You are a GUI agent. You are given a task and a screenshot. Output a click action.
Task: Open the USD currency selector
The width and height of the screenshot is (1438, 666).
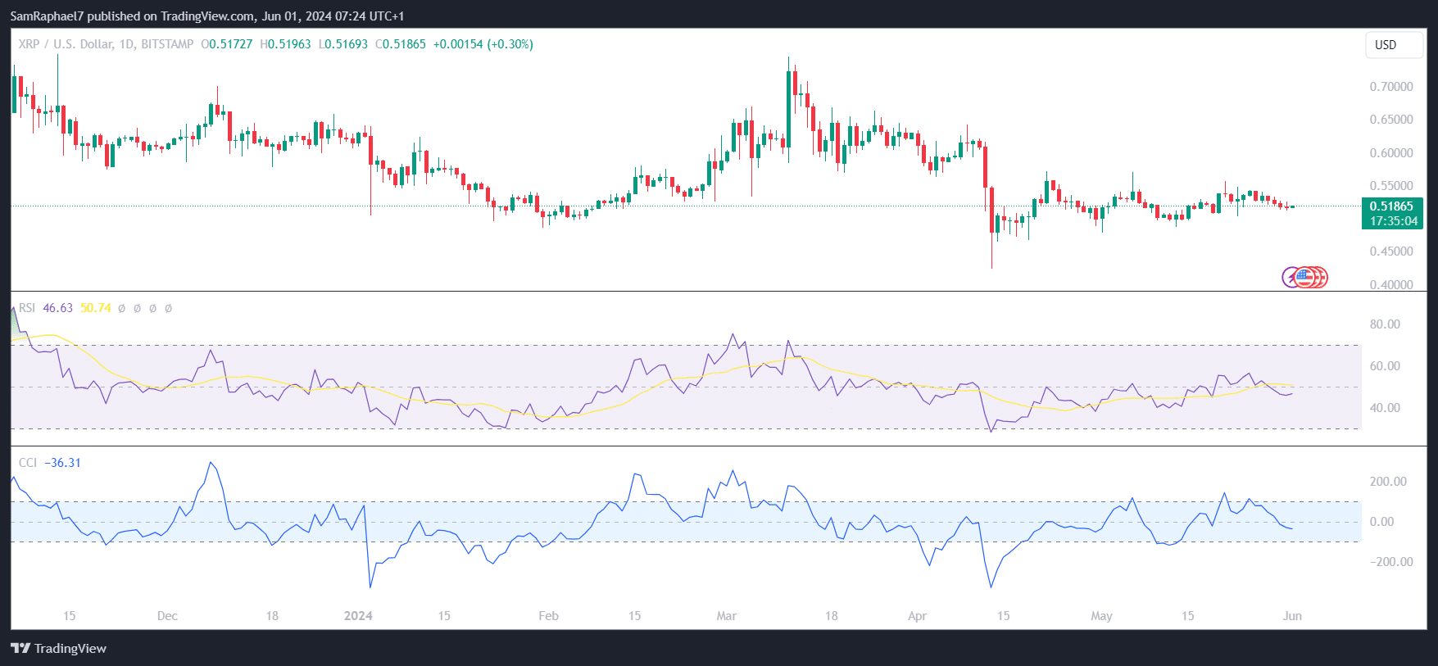coord(1394,45)
